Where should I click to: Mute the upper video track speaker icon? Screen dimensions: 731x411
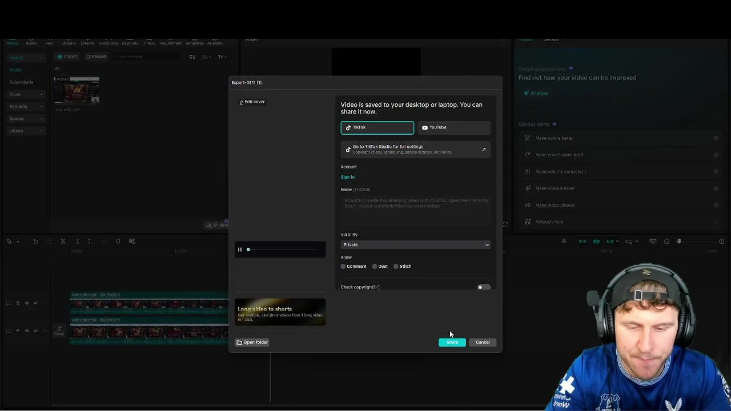[x=36, y=303]
